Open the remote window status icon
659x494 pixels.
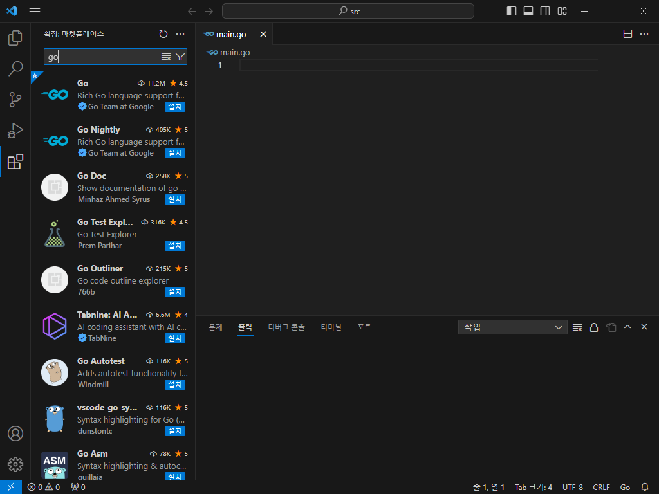[11, 488]
